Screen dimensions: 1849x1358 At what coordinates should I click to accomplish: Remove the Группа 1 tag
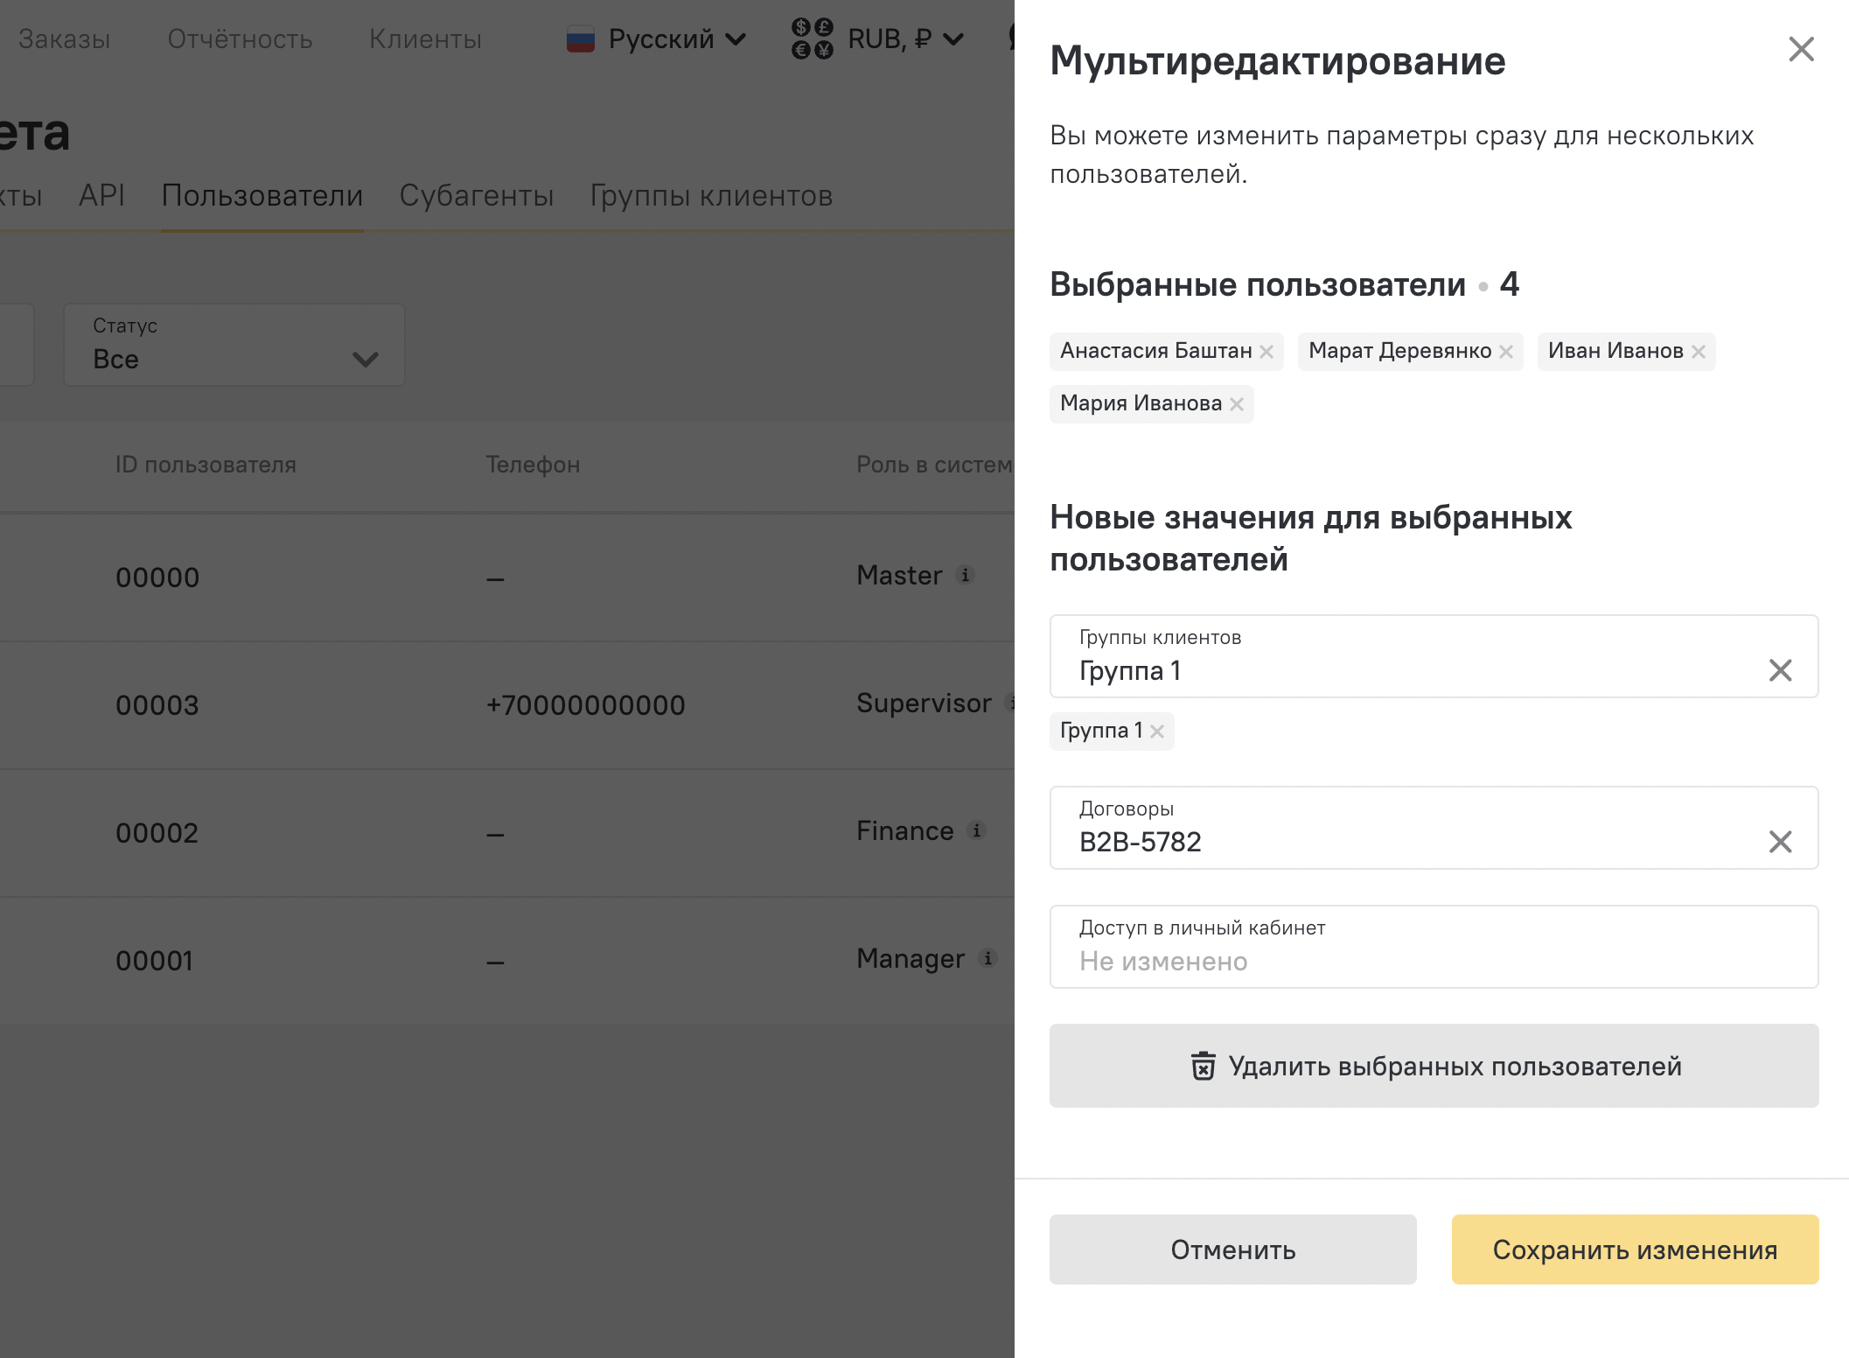tap(1156, 731)
